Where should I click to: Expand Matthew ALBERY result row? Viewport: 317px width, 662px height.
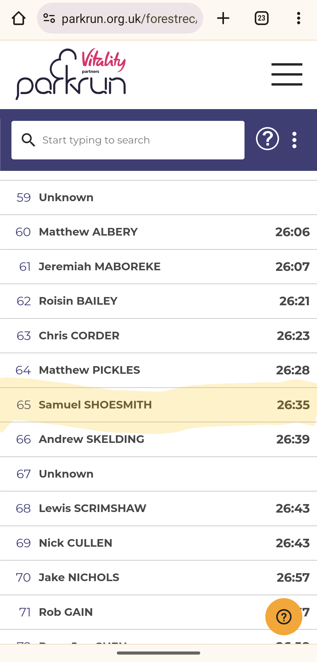tap(158, 232)
